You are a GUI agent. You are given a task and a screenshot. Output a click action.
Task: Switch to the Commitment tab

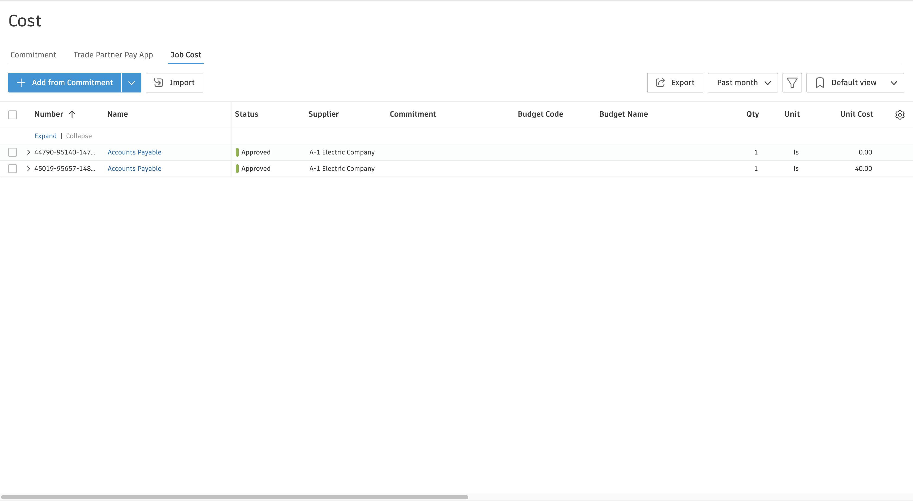(33, 55)
